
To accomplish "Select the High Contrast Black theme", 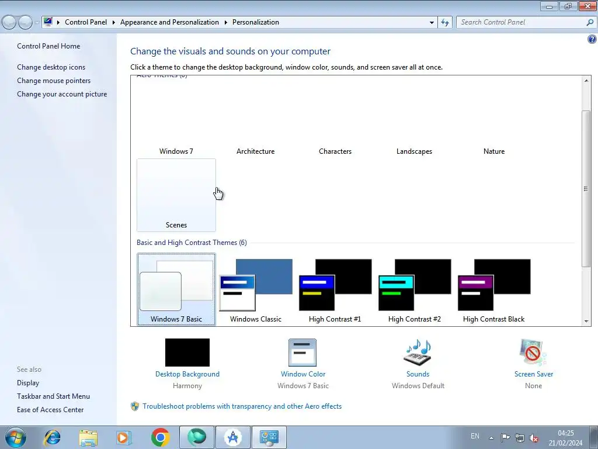I will pyautogui.click(x=493, y=289).
